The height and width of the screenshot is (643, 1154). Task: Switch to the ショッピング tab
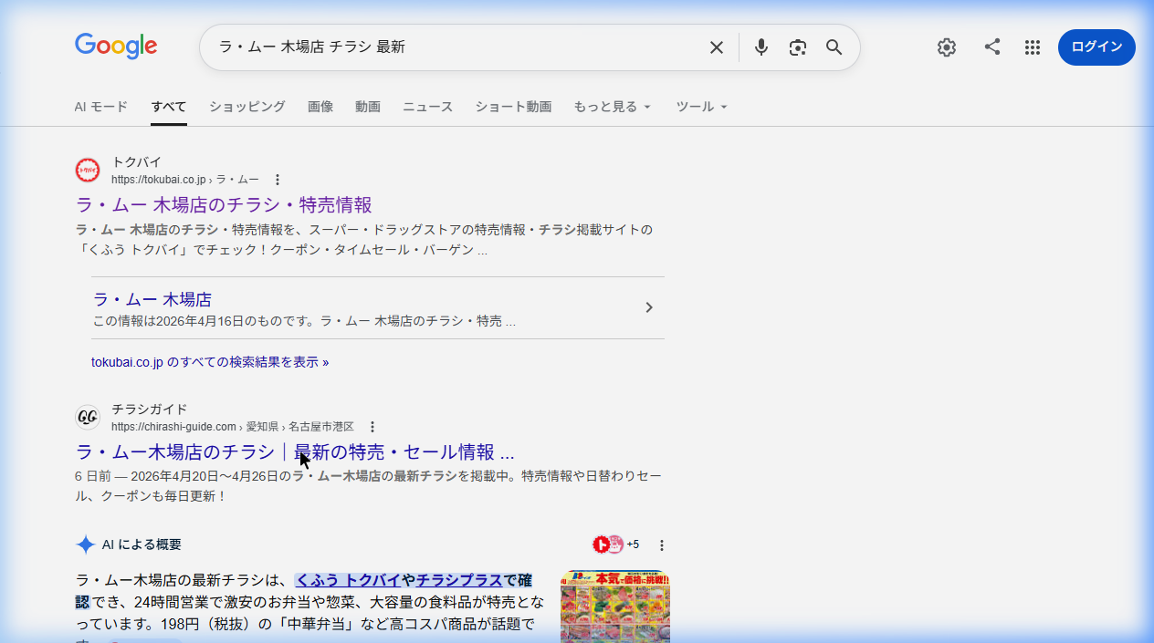click(247, 107)
